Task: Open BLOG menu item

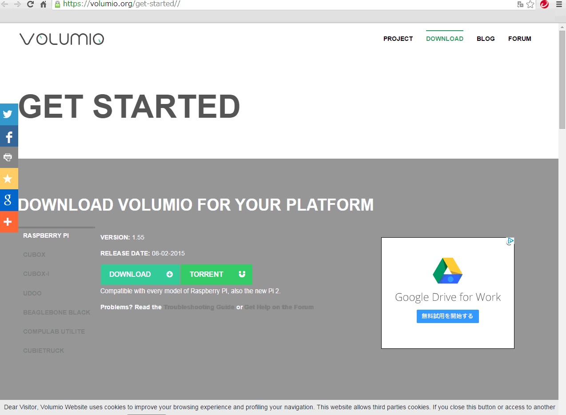Action: pos(486,39)
